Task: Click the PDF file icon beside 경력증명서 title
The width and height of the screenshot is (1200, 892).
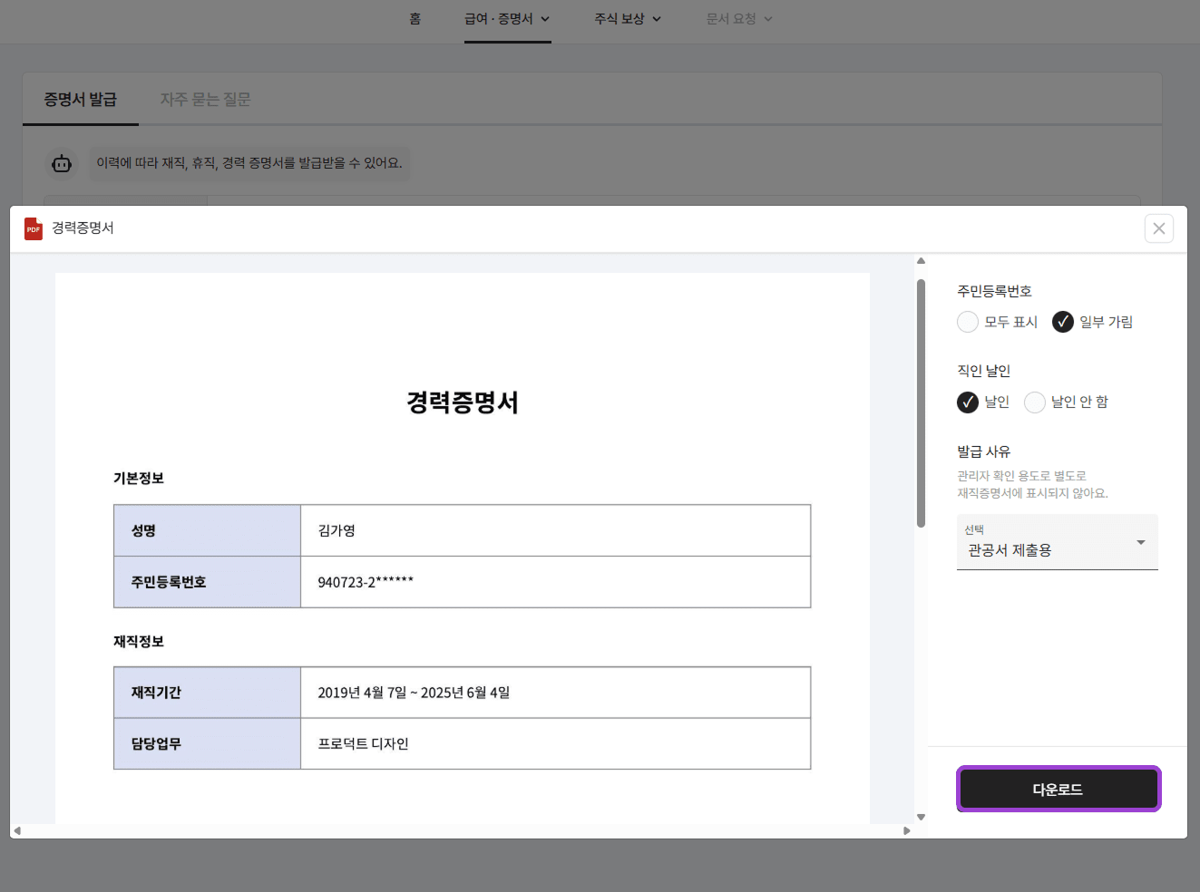Action: 34,228
